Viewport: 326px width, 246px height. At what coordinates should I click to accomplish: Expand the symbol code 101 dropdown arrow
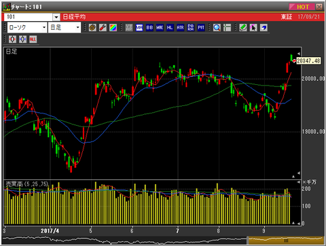click(56, 17)
